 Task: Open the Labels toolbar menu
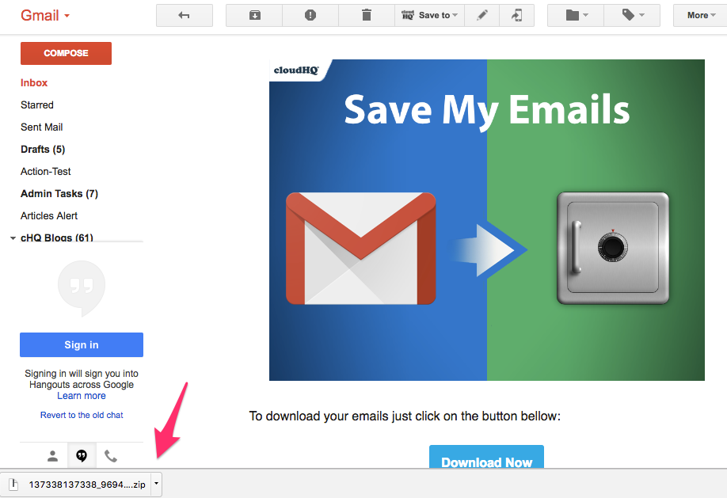coord(632,15)
